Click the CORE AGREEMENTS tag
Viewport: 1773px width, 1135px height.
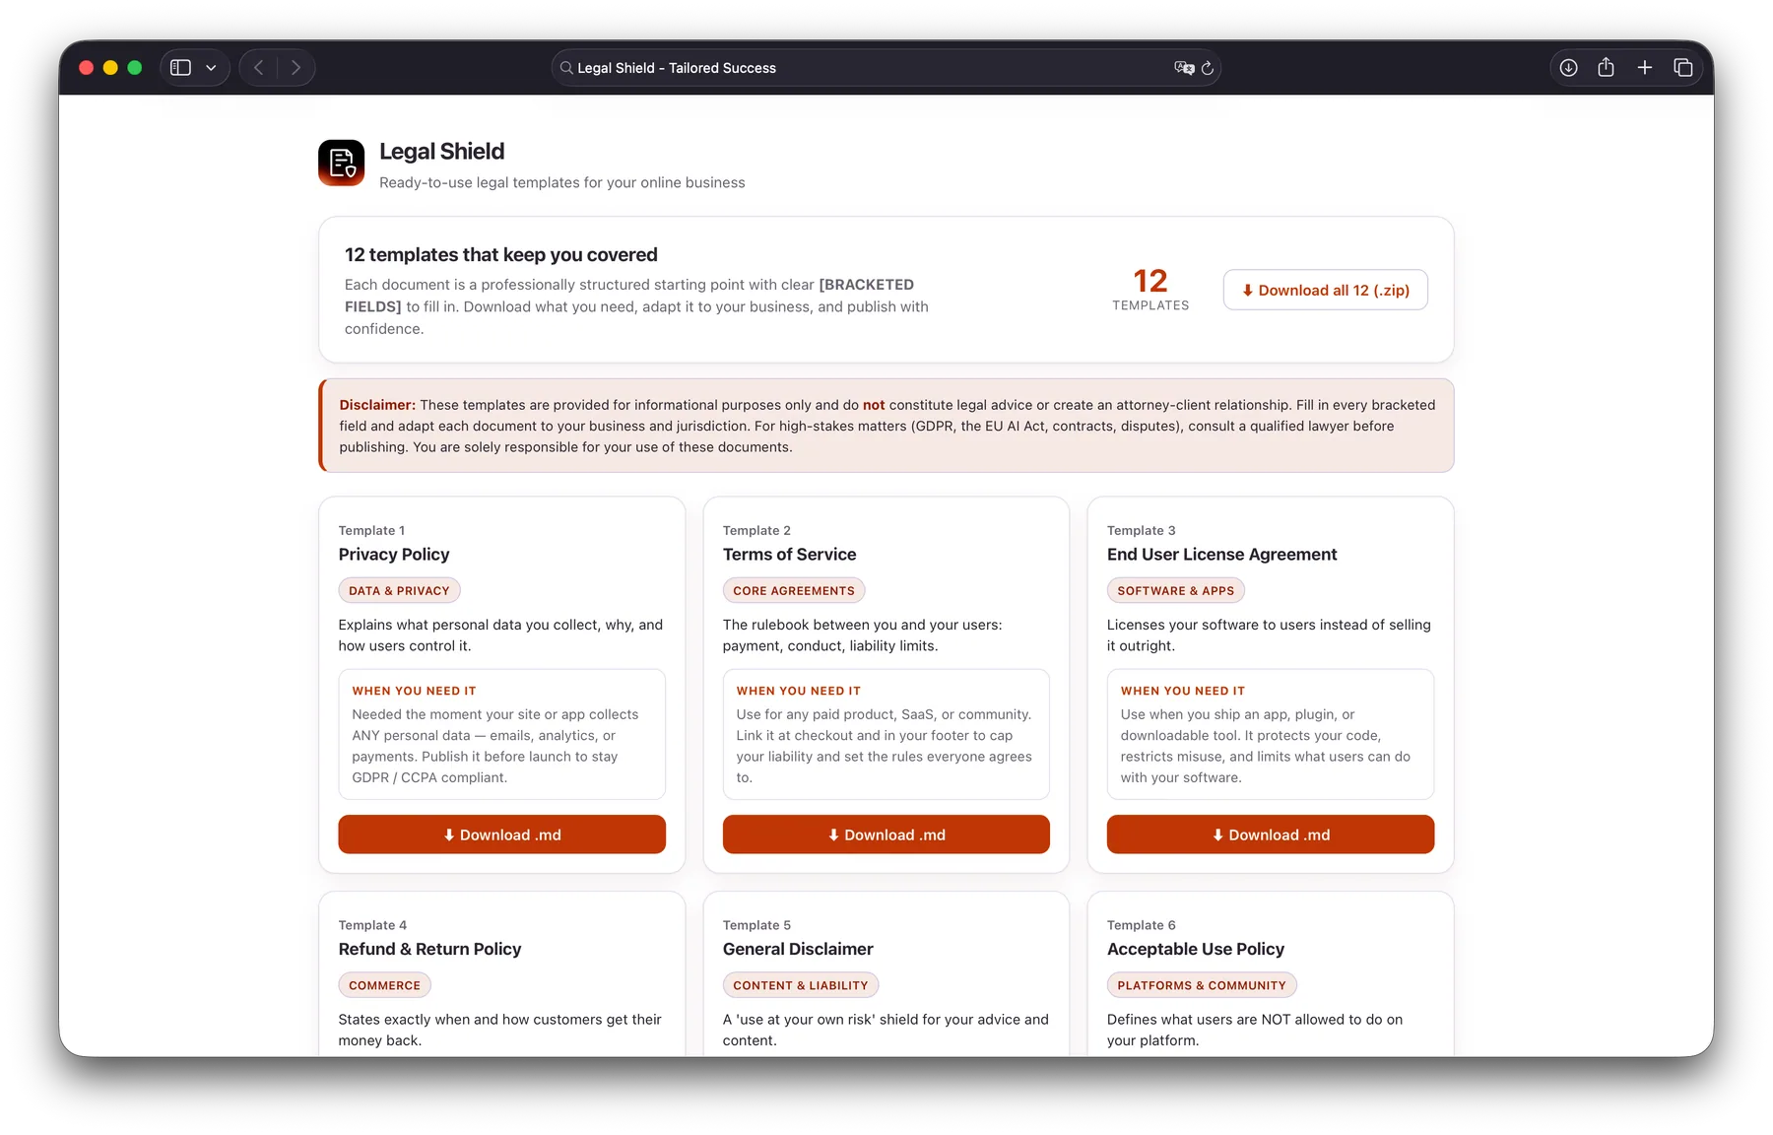794,591
